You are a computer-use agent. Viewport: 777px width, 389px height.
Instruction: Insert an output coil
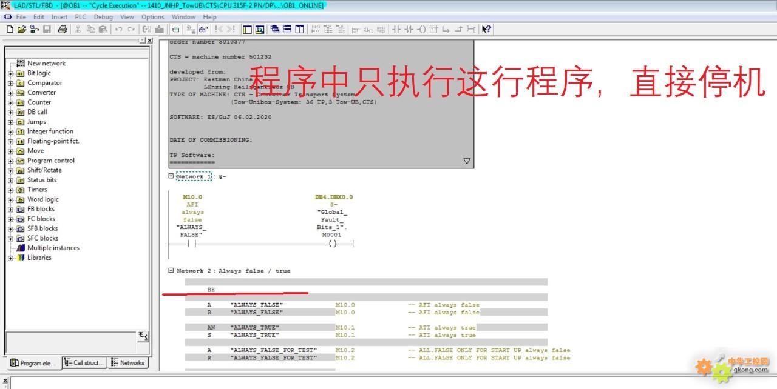tap(422, 29)
